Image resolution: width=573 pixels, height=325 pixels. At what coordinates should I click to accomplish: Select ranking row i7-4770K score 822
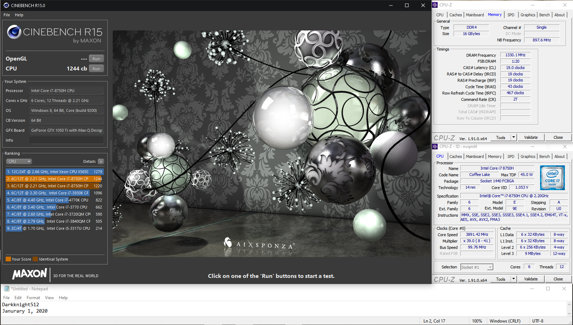(x=54, y=200)
